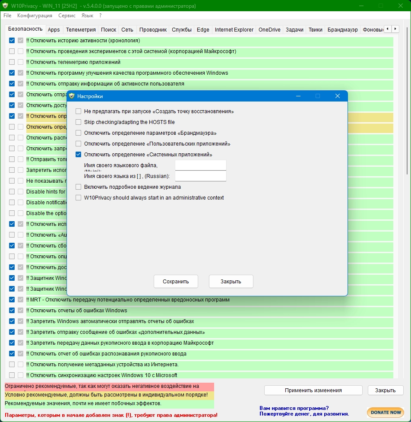This screenshot has height=422, width=411.
Task: Toggle Отключить определение параметров «Брандмауэра»
Action: pyautogui.click(x=78, y=133)
